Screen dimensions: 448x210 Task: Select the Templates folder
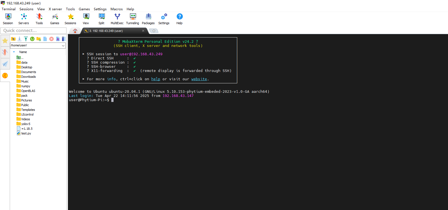[x=26, y=110]
